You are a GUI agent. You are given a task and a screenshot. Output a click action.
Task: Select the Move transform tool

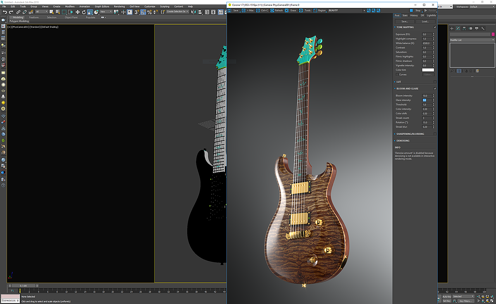point(77,12)
